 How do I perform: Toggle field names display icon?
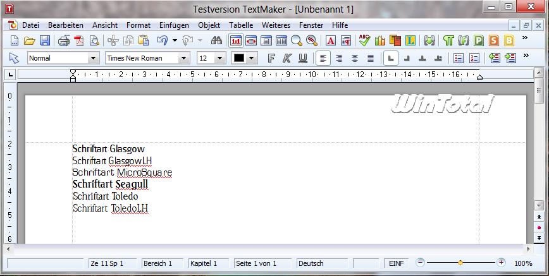click(463, 40)
